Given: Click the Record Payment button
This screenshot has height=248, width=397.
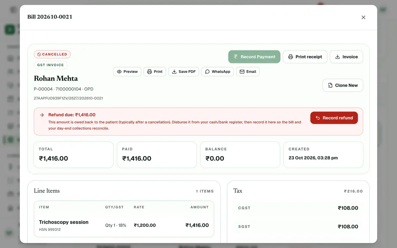Looking at the screenshot, I should click(254, 57).
